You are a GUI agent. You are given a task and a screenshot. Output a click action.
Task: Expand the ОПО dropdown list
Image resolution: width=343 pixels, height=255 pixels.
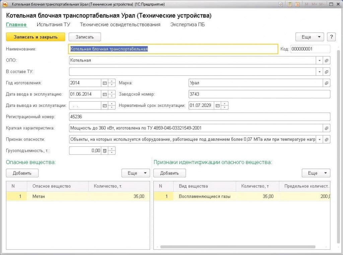[x=320, y=60]
